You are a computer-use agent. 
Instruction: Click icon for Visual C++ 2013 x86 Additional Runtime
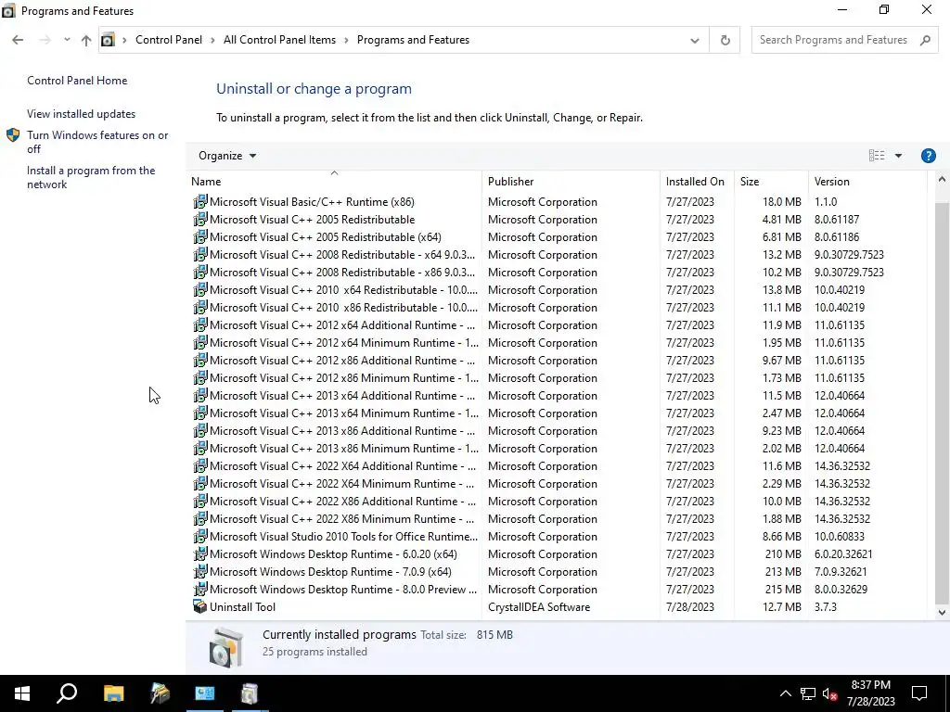[x=200, y=430]
